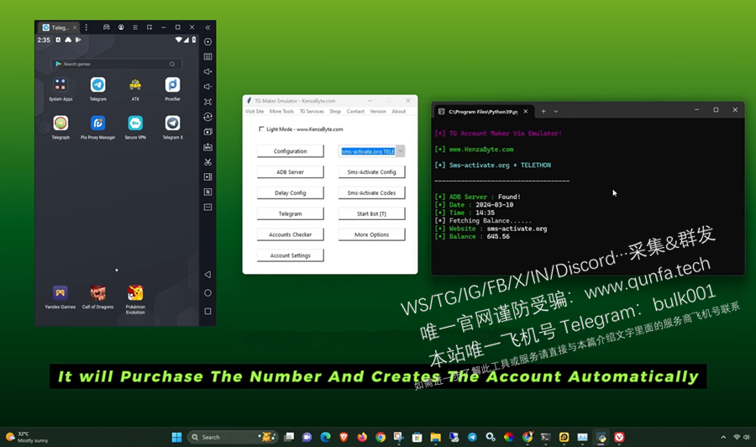Viewport: 756px width, 447px height.
Task: Open the Shop menu in TG Maker
Action: [x=335, y=112]
